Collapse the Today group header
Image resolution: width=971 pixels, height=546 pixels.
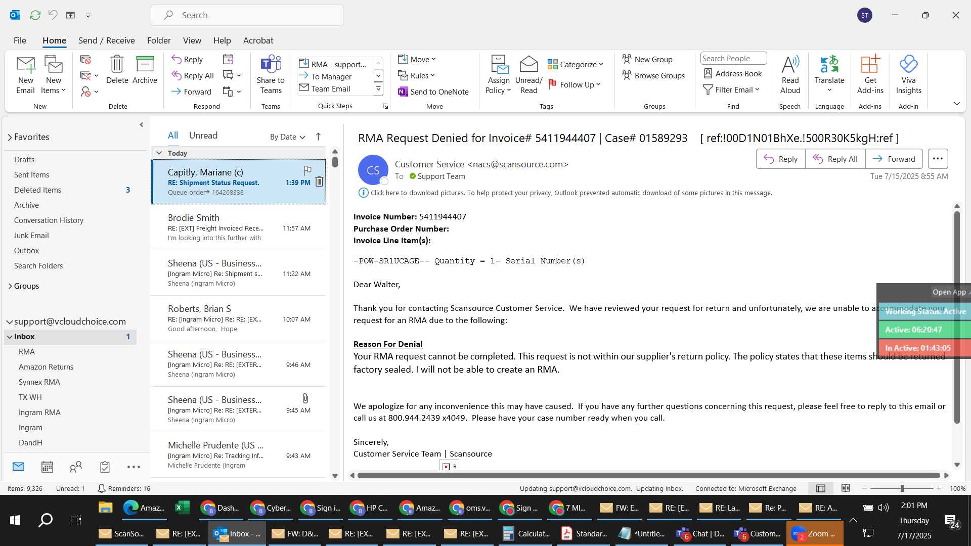point(159,153)
